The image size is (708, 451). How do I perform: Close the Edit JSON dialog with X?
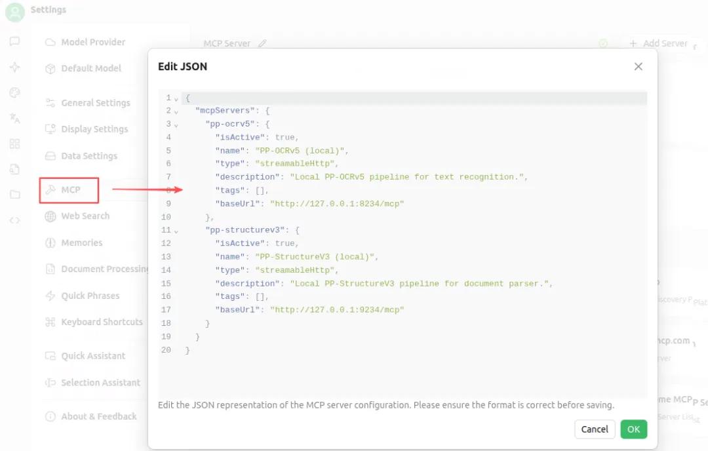(639, 66)
